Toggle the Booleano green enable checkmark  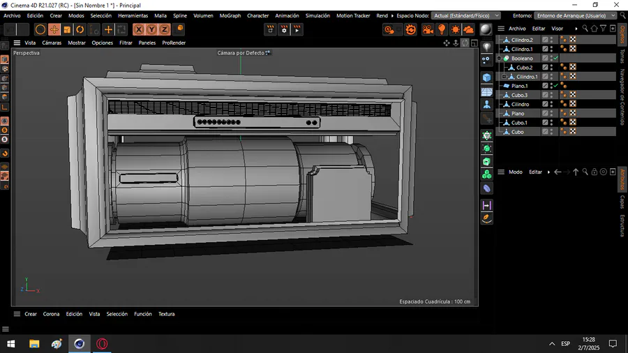[556, 59]
